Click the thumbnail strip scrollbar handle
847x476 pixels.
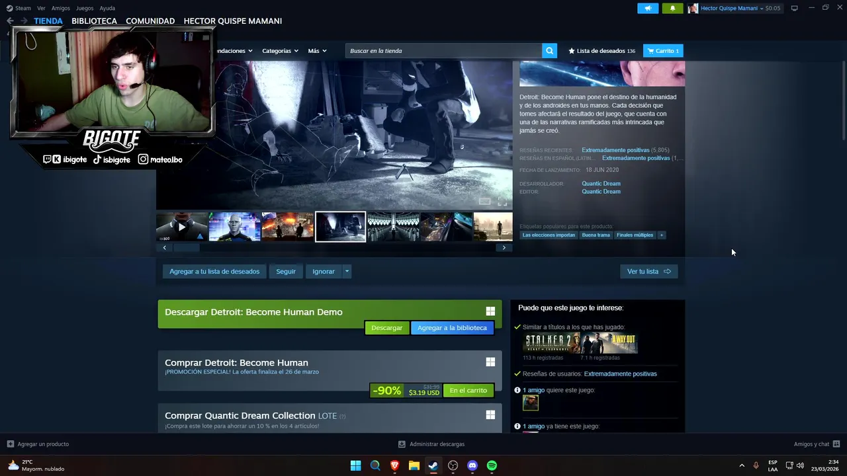pos(187,247)
